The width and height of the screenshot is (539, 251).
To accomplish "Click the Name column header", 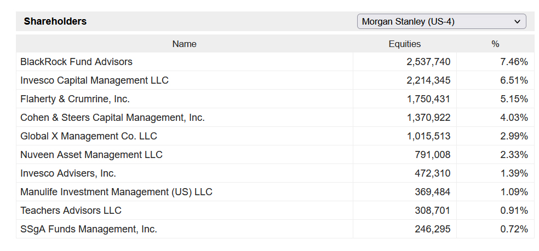I will (184, 44).
